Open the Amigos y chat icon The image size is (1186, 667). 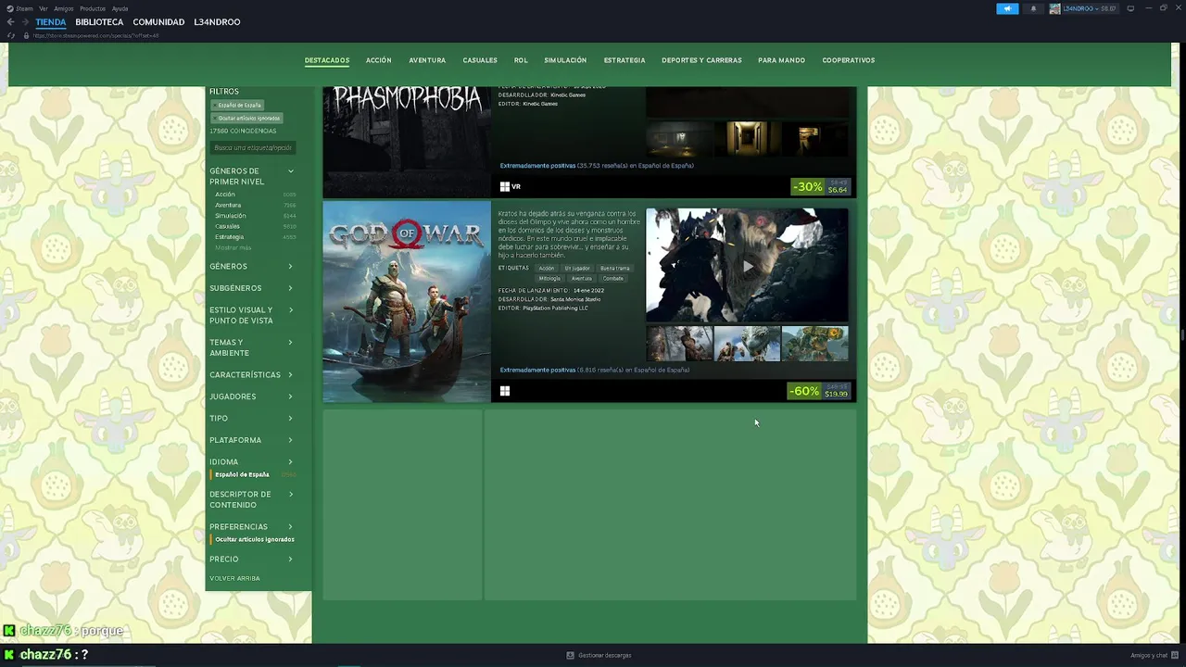[x=1175, y=655]
